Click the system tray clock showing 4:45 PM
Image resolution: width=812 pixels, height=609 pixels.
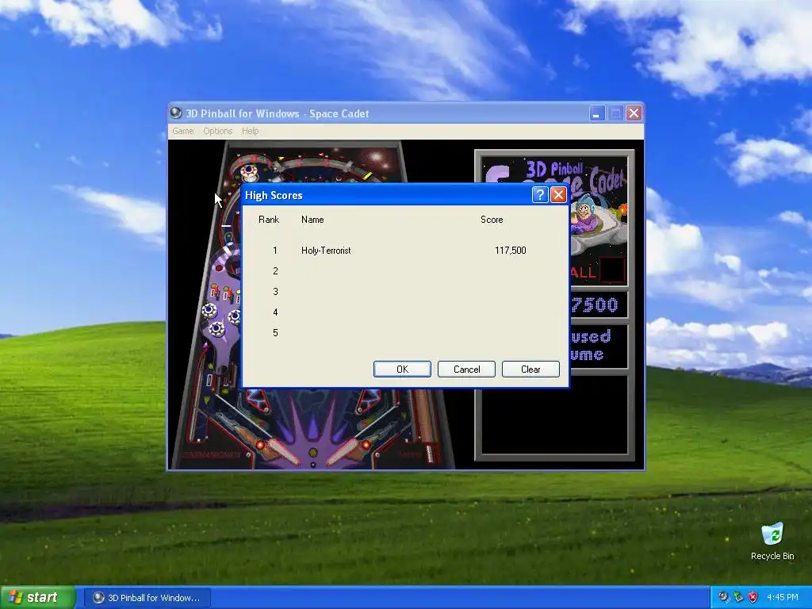(x=783, y=598)
